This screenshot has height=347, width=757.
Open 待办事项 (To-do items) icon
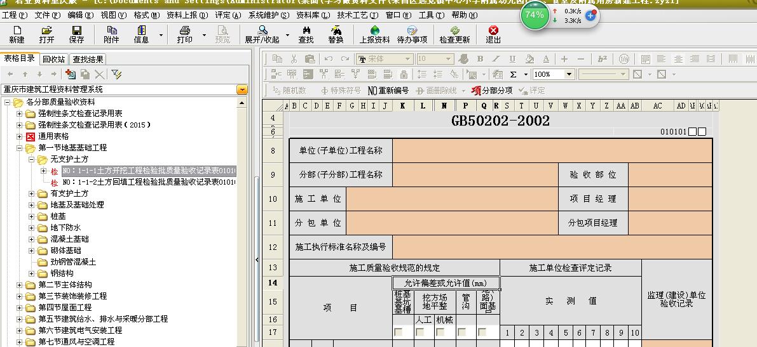412,34
